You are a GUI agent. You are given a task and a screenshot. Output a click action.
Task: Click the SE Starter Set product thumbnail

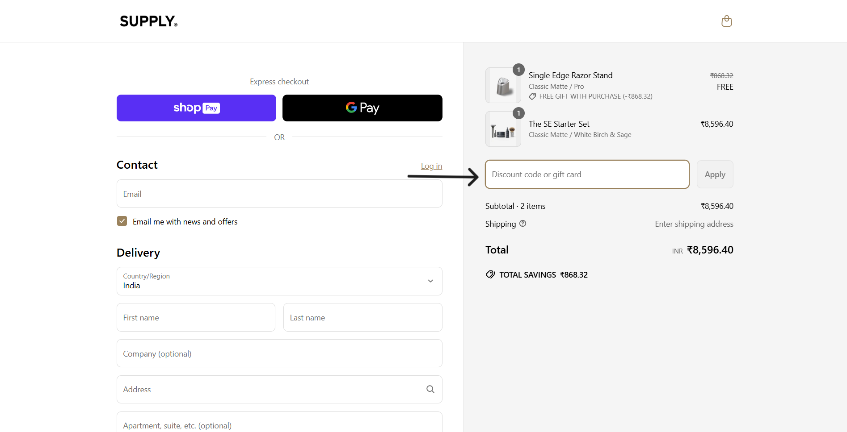[503, 129]
